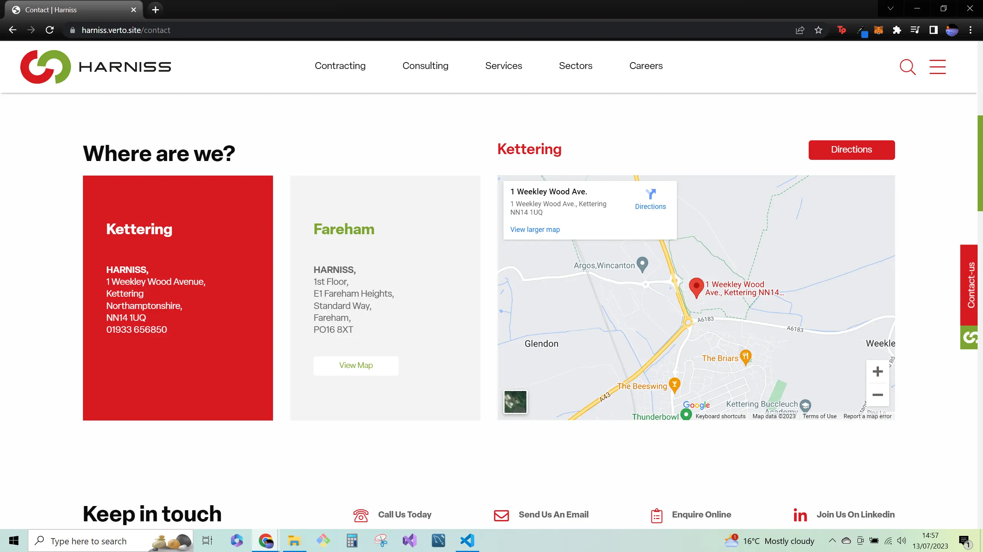Open the site search magnifier icon
This screenshot has width=983, height=552.
[x=908, y=67]
